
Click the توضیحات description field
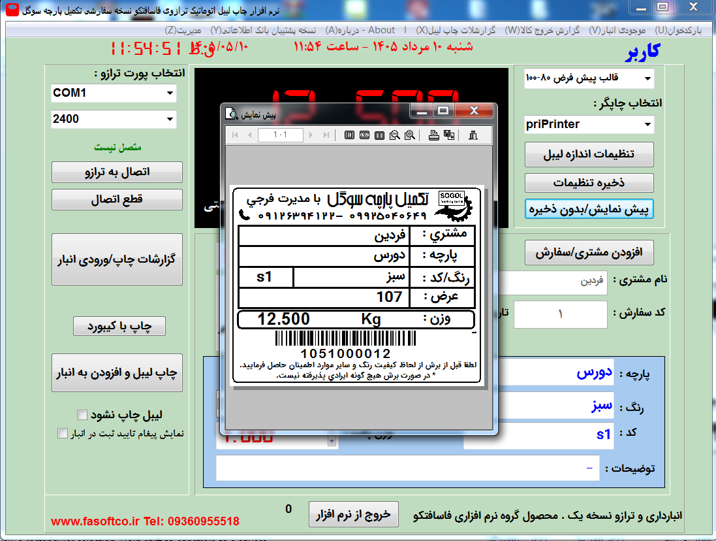tap(407, 468)
